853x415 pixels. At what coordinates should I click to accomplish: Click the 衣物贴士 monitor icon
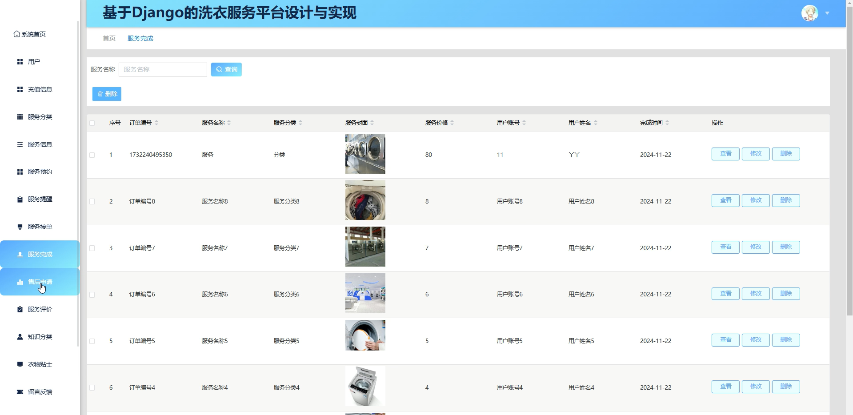[20, 365]
